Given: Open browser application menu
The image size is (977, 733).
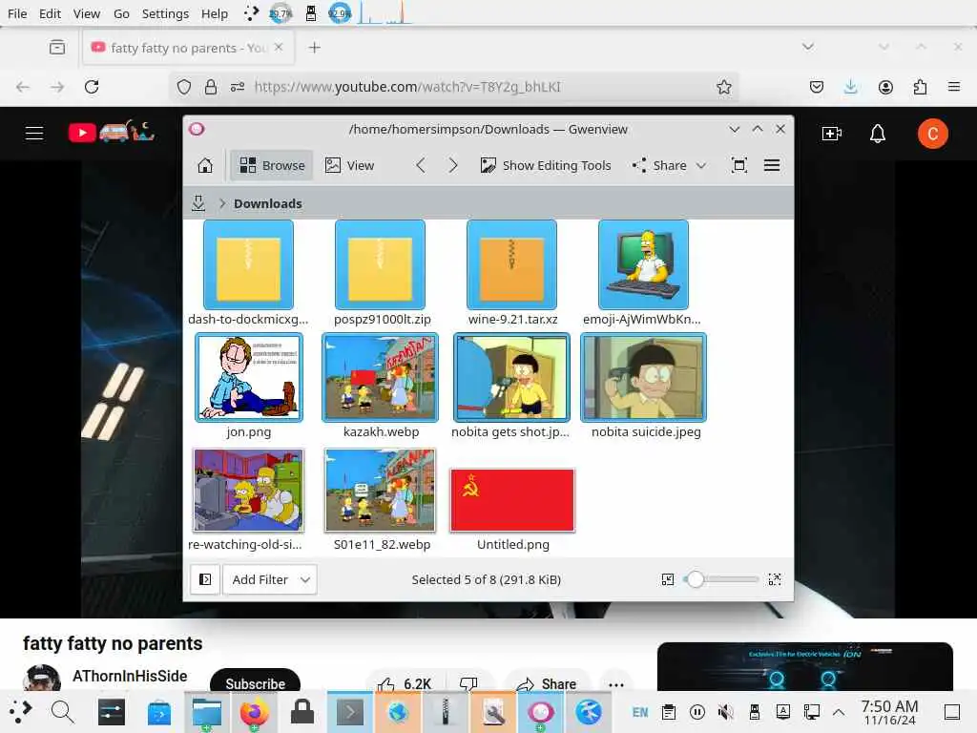Looking at the screenshot, I should (x=954, y=87).
